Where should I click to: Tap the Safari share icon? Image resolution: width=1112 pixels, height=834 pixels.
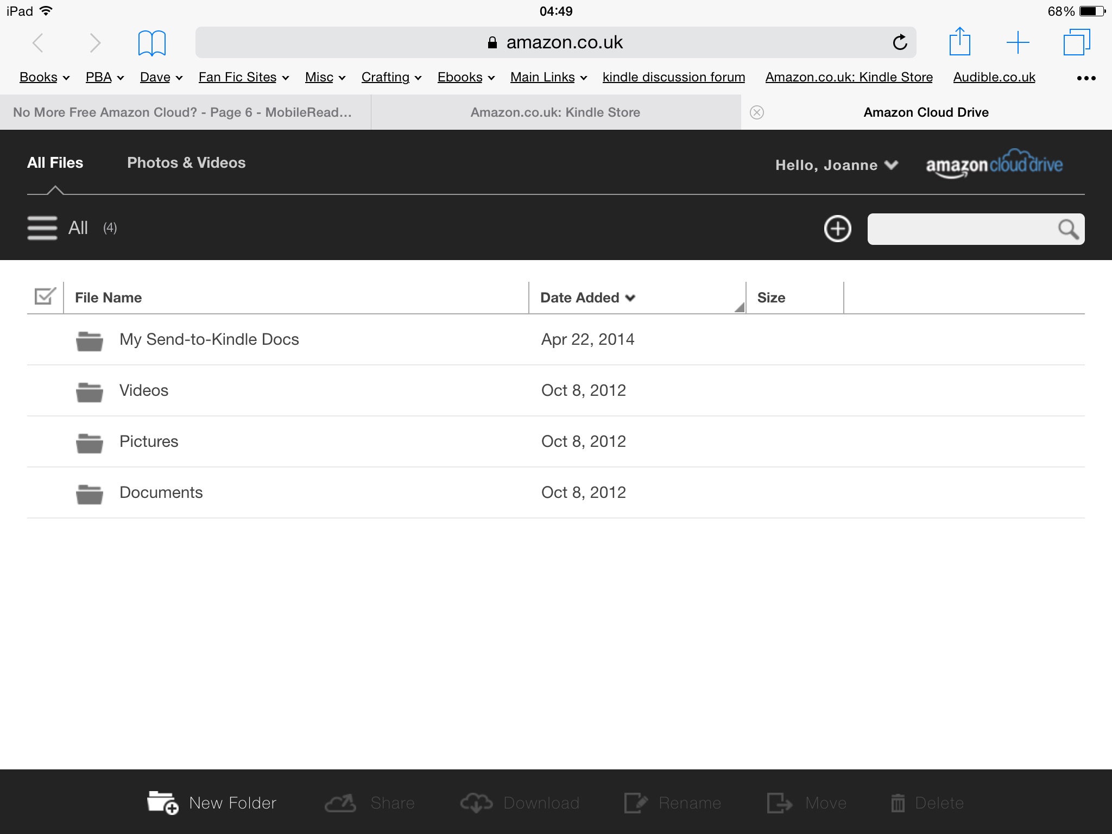[959, 42]
